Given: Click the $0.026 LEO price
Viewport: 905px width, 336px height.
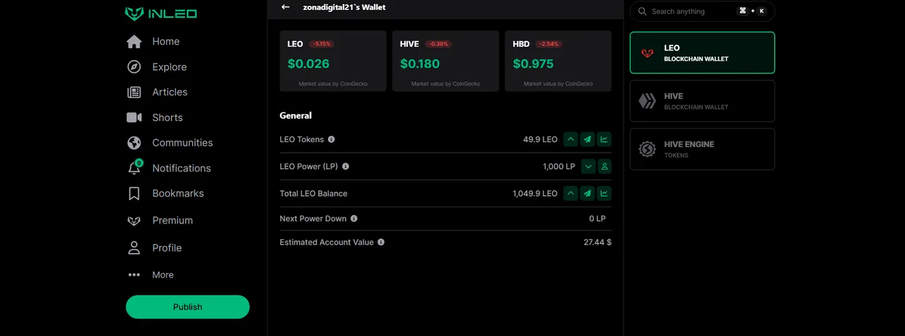Looking at the screenshot, I should click(308, 64).
